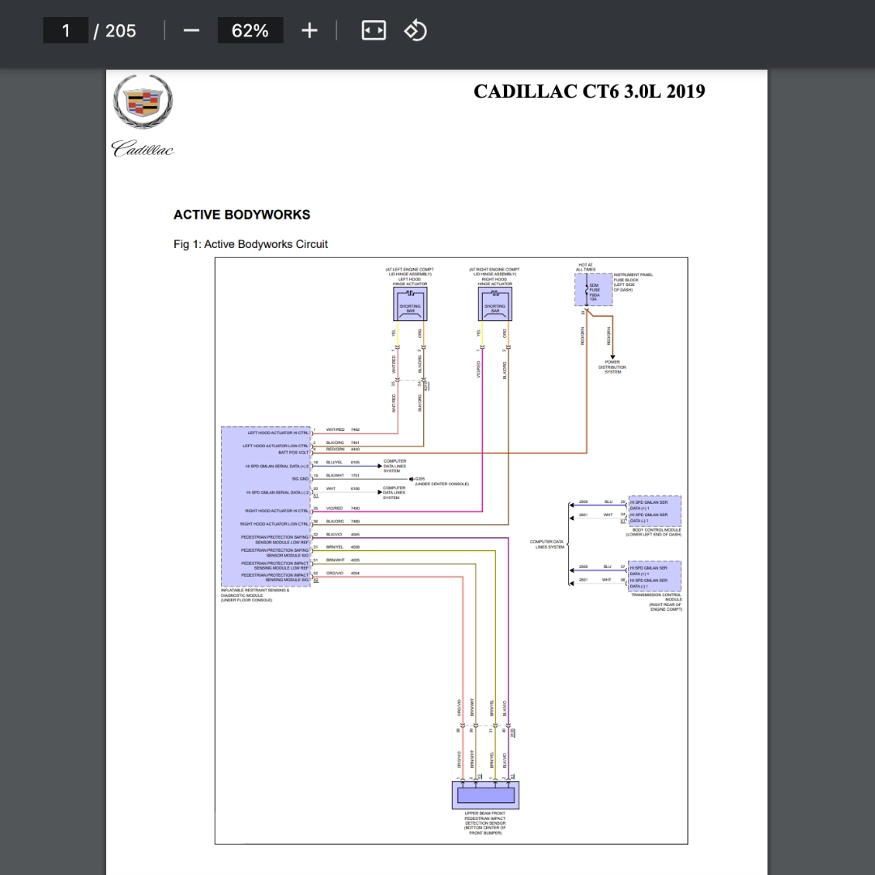Click the "RIGHT HOOD ACTUATOR HI CTRL" label

coord(277,511)
